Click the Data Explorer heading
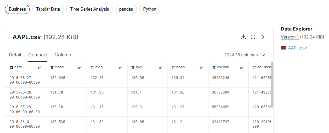The width and height of the screenshot is (329, 133). tap(296, 29)
